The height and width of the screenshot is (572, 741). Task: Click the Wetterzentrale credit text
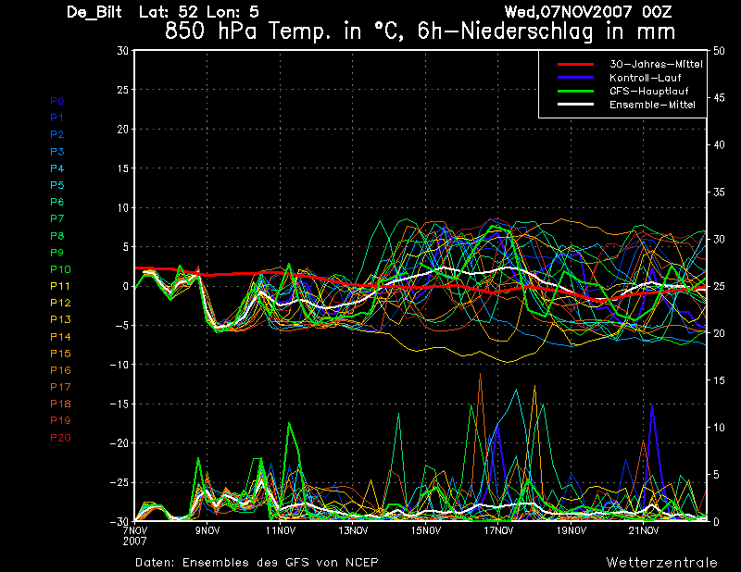(661, 563)
